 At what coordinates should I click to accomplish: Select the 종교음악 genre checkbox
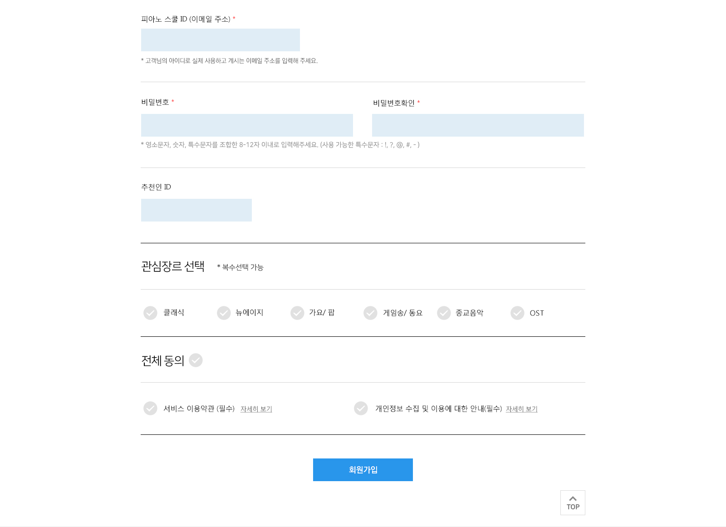coord(444,313)
